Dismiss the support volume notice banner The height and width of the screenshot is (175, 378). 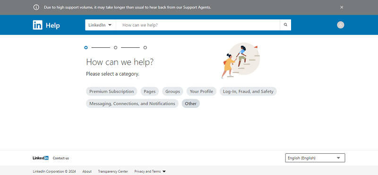click(x=342, y=7)
